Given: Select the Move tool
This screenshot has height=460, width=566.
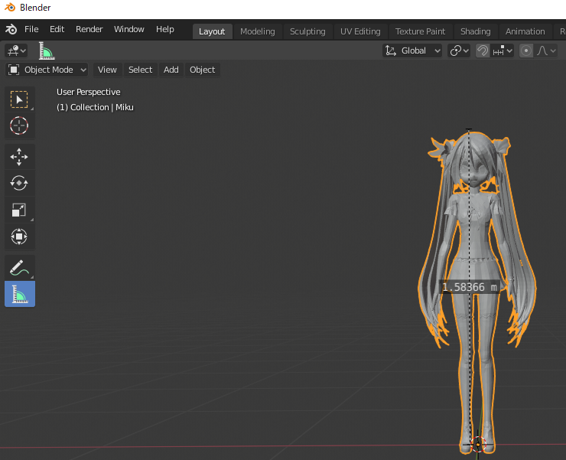Looking at the screenshot, I should coord(19,157).
